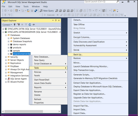Viewport: 138px width, 116px height.
Task: Click the Disconnect plug icon in Object Explorer
Action: click(x=18, y=25)
